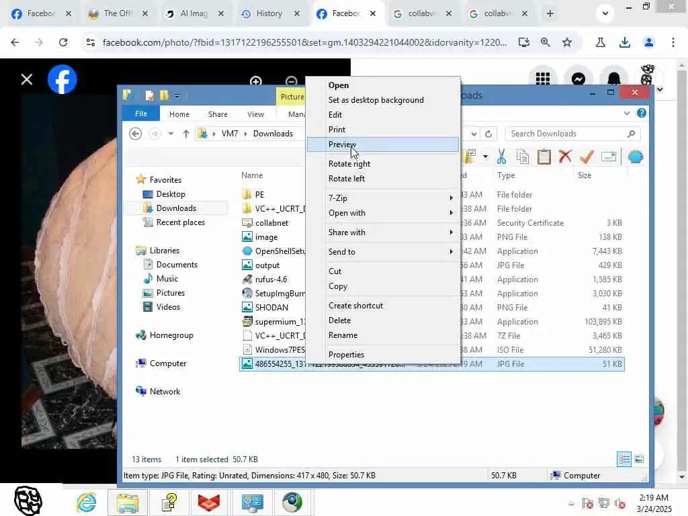Open Explorer help question mark icon
The image size is (688, 516).
(x=642, y=113)
